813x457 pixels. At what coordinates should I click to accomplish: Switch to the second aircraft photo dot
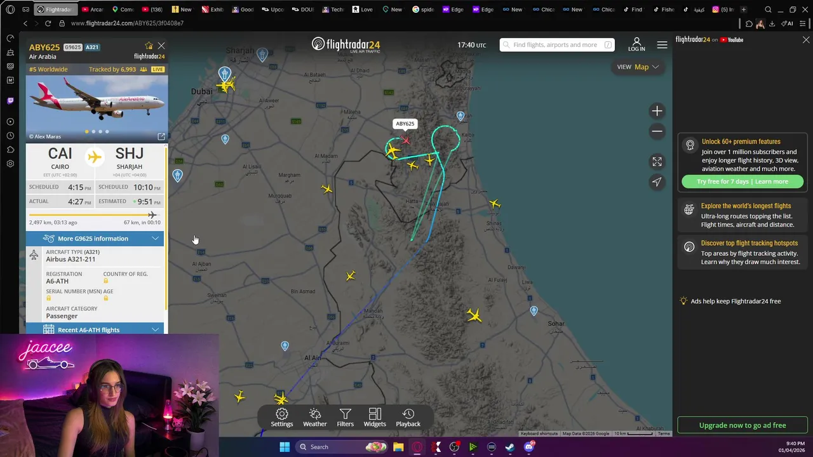click(x=93, y=131)
